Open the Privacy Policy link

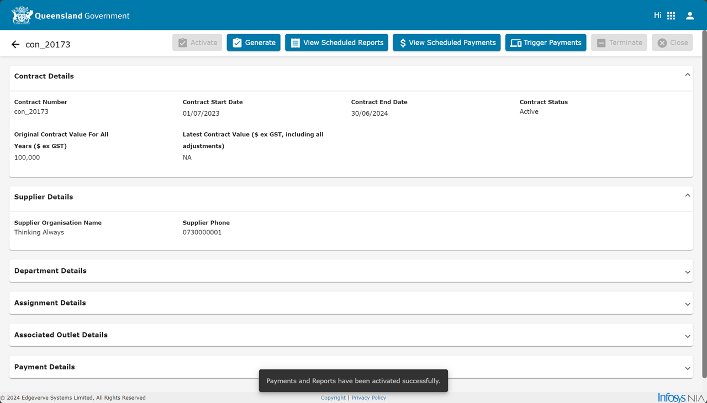click(368, 397)
